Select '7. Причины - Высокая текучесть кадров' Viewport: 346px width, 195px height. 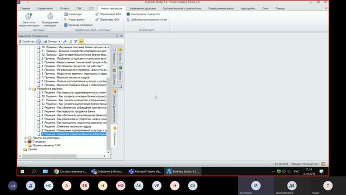pyautogui.click(x=65, y=77)
